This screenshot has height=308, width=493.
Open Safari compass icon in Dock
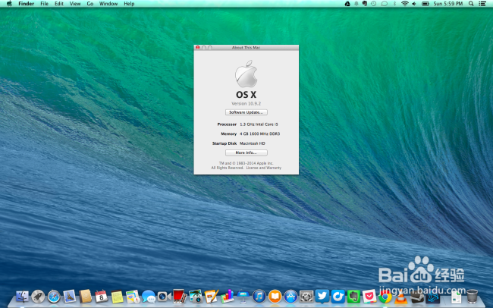pyautogui.click(x=54, y=297)
